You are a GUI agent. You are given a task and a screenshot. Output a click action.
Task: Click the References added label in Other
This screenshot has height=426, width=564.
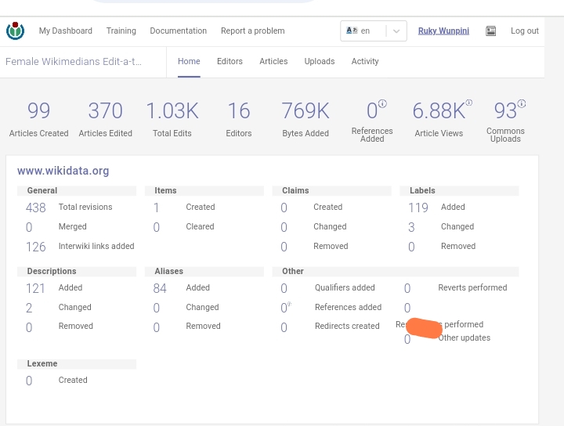tap(348, 308)
